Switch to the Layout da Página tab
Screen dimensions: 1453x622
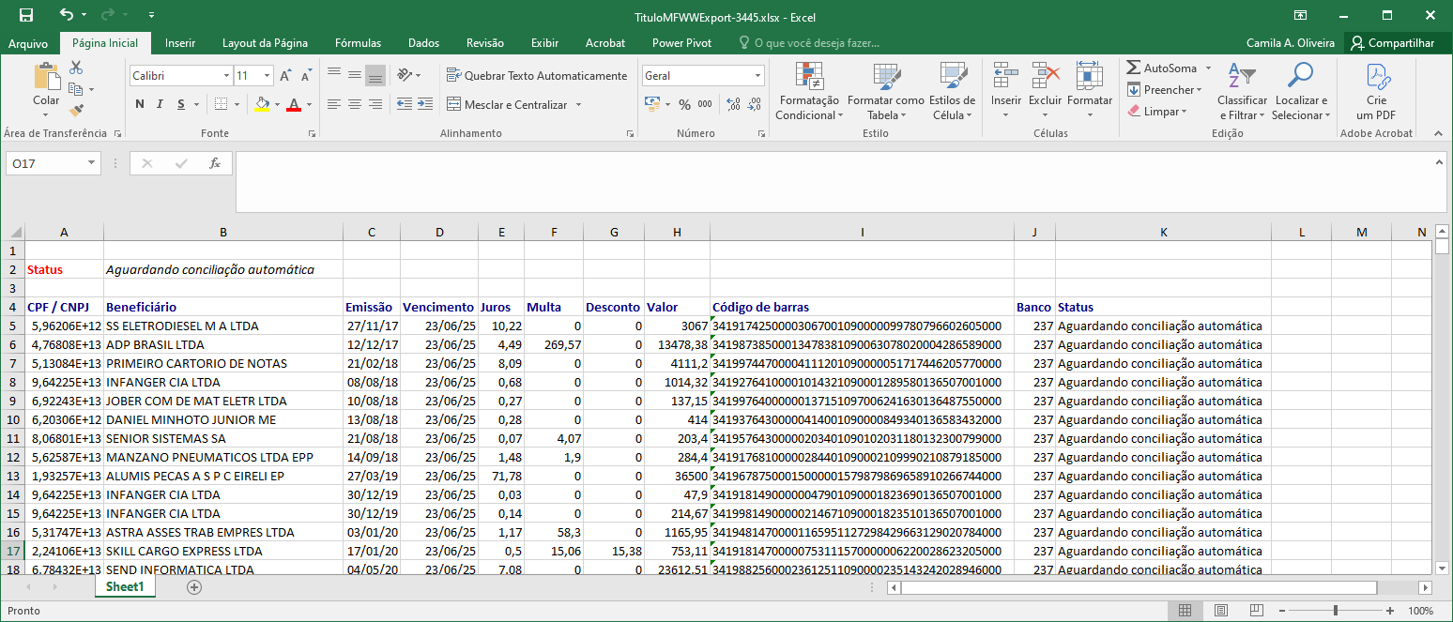pyautogui.click(x=265, y=43)
